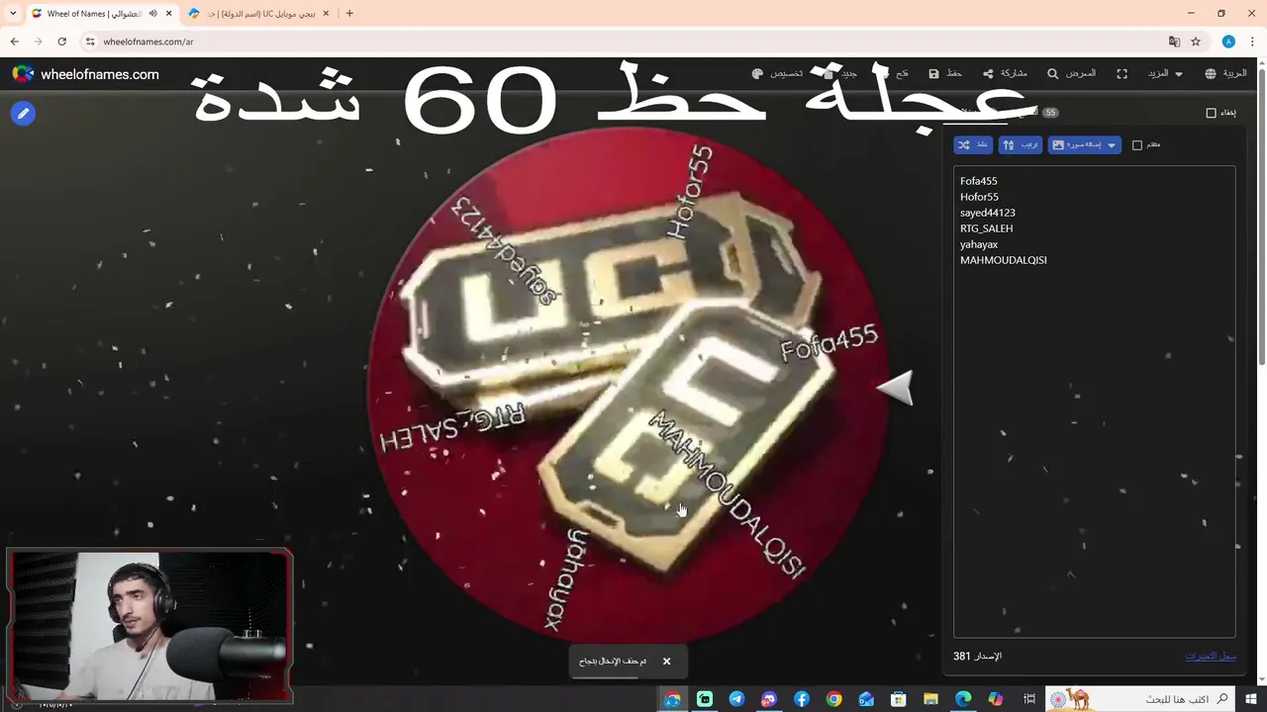1267x712 pixels.
Task: Click the entry Fofa455 in the list
Action: pyautogui.click(x=978, y=181)
